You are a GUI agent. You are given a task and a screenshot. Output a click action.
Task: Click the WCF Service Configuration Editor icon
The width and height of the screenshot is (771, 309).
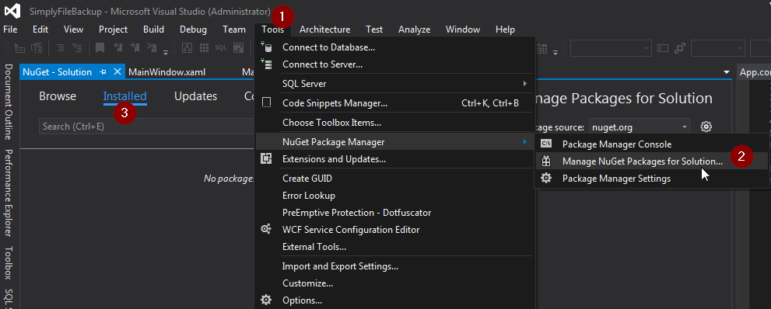coord(266,229)
